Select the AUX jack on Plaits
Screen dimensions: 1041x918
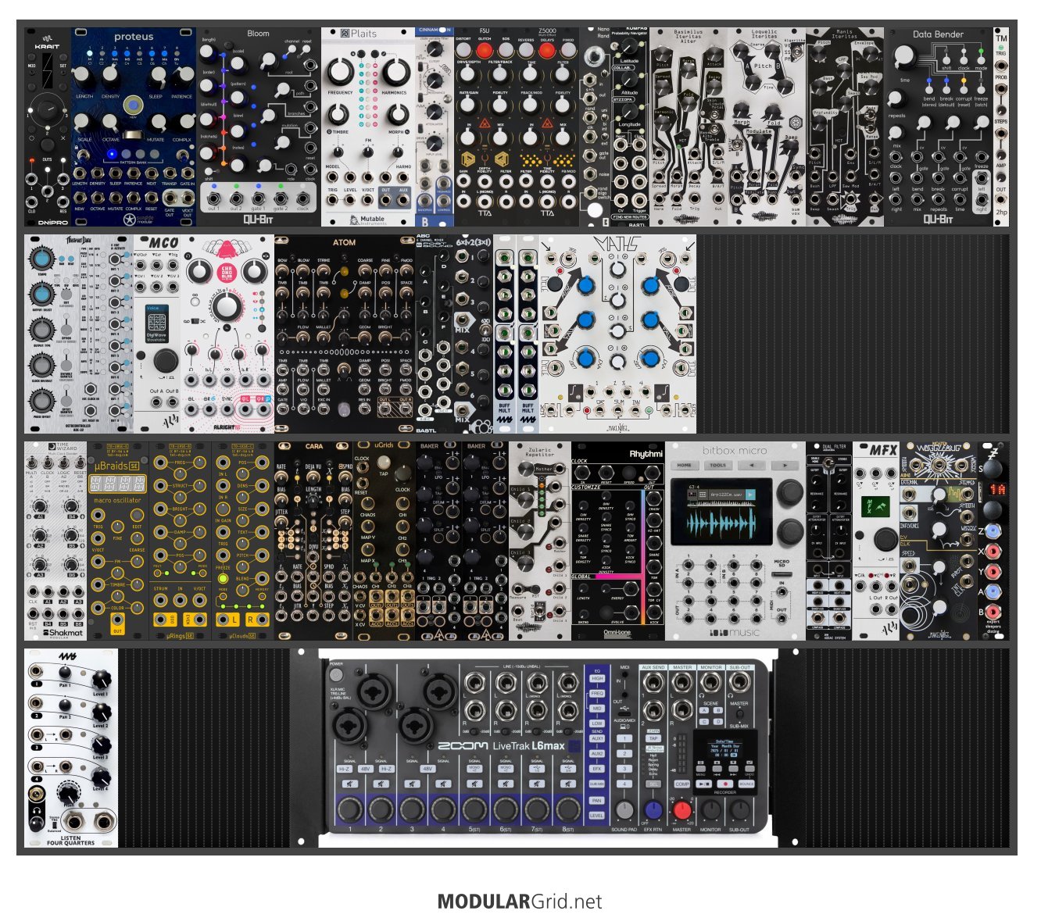[x=403, y=201]
